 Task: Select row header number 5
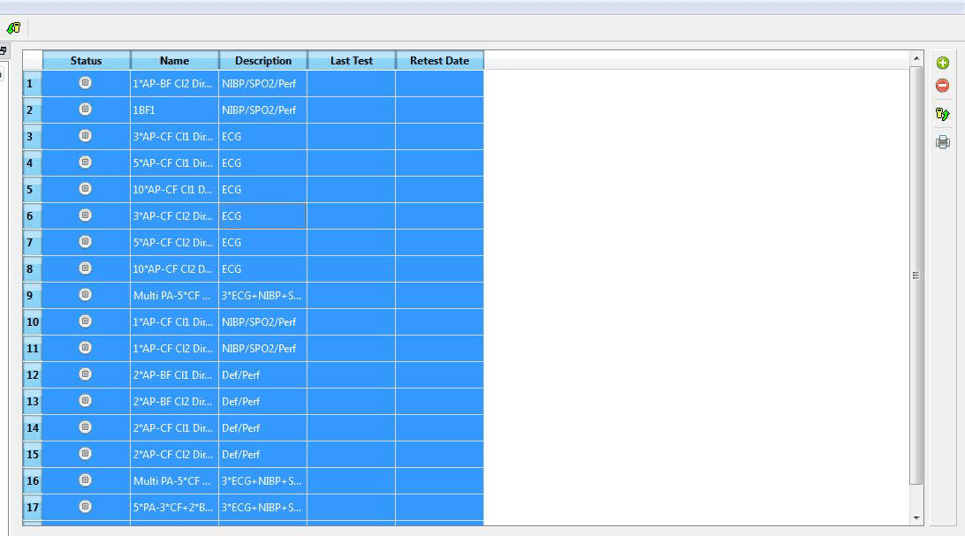(x=32, y=190)
